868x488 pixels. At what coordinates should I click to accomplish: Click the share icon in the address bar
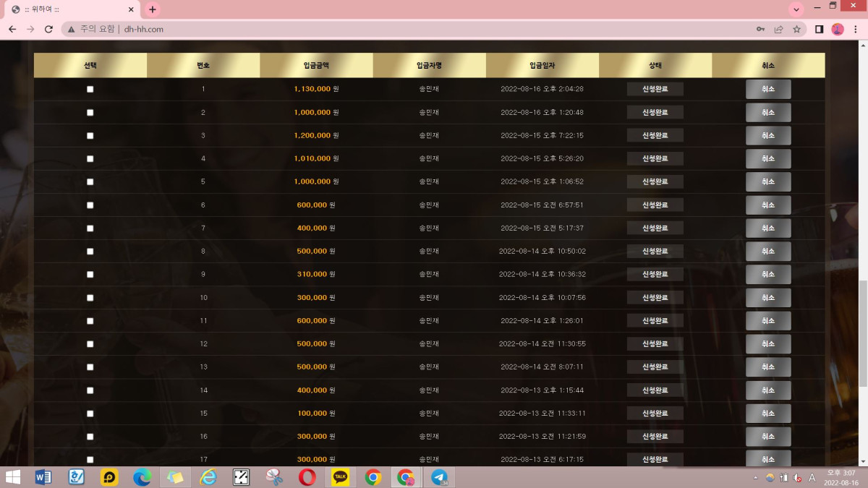(x=778, y=29)
